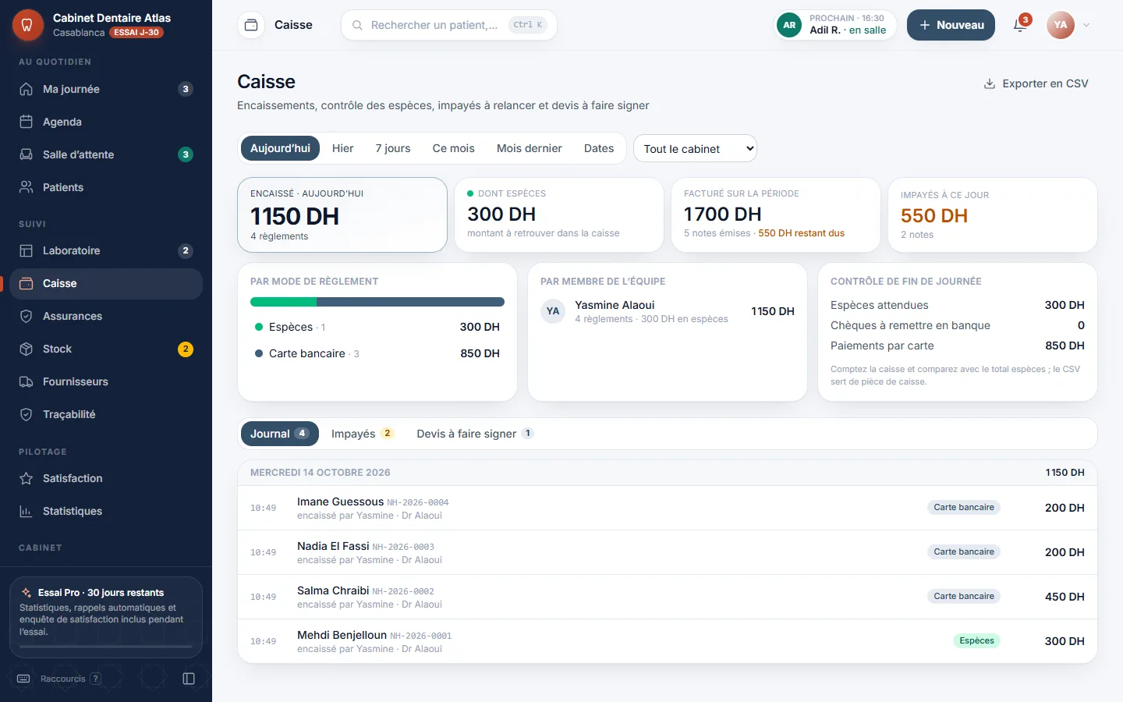Open the Statistiques chart icon
This screenshot has height=702, width=1123.
point(27,511)
